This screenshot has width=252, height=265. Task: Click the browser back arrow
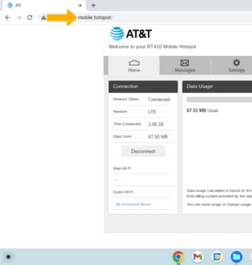[8, 18]
